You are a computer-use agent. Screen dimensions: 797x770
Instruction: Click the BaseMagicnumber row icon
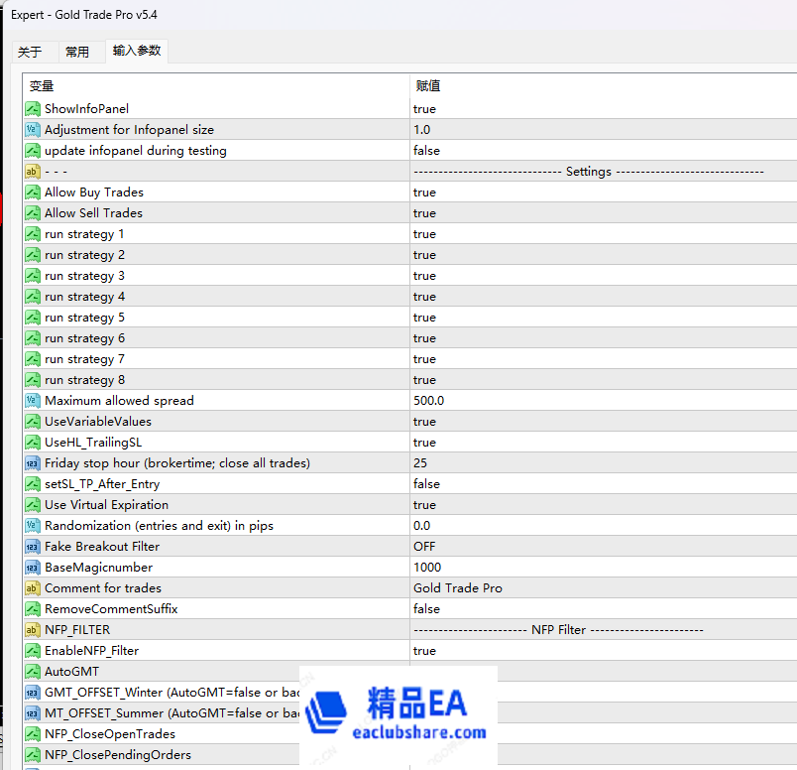[x=32, y=568]
